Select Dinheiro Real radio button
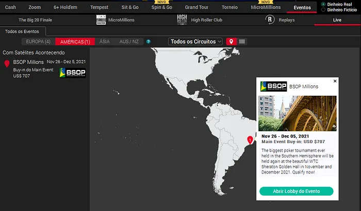 [323, 4]
